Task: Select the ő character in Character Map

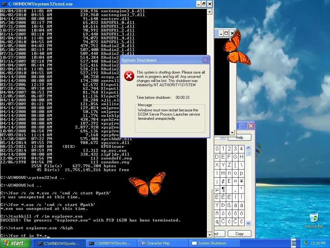Action: click(241, 213)
